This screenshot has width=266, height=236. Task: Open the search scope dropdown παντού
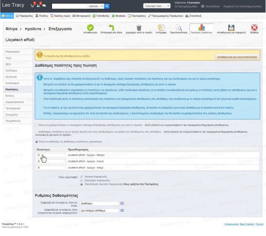click(96, 6)
